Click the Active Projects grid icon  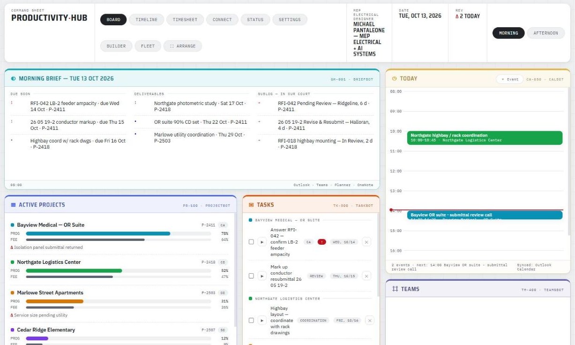pyautogui.click(x=13, y=205)
